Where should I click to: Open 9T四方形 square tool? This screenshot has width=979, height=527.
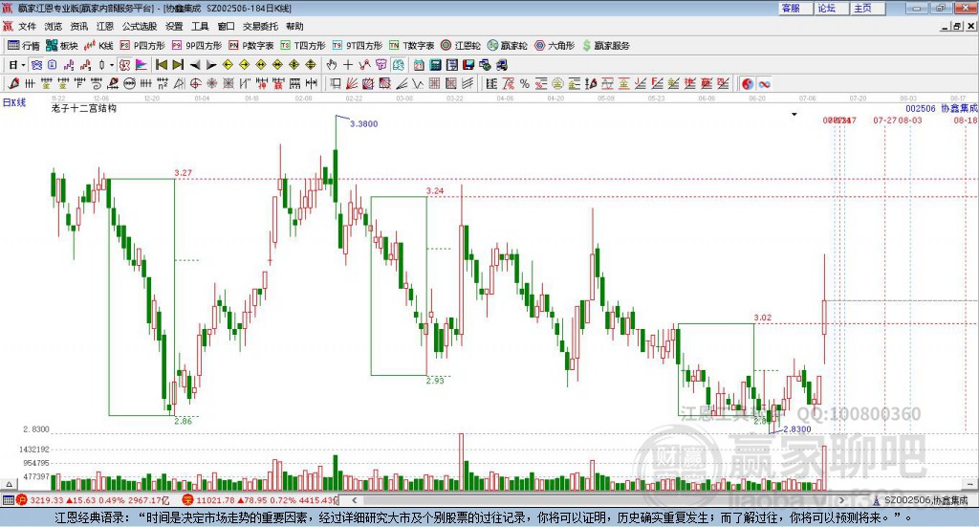[358, 46]
